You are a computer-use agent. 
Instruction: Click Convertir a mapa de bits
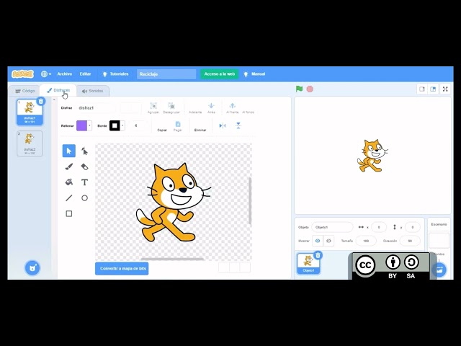tap(122, 268)
